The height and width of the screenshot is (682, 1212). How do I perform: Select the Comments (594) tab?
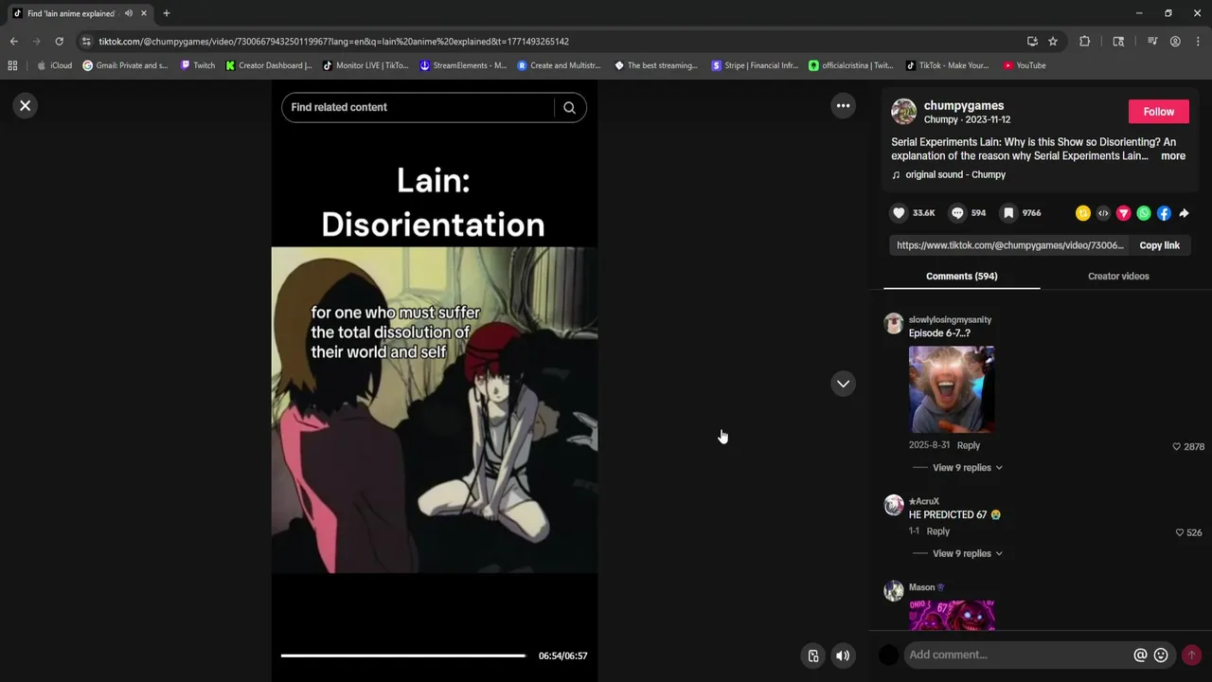(x=961, y=276)
